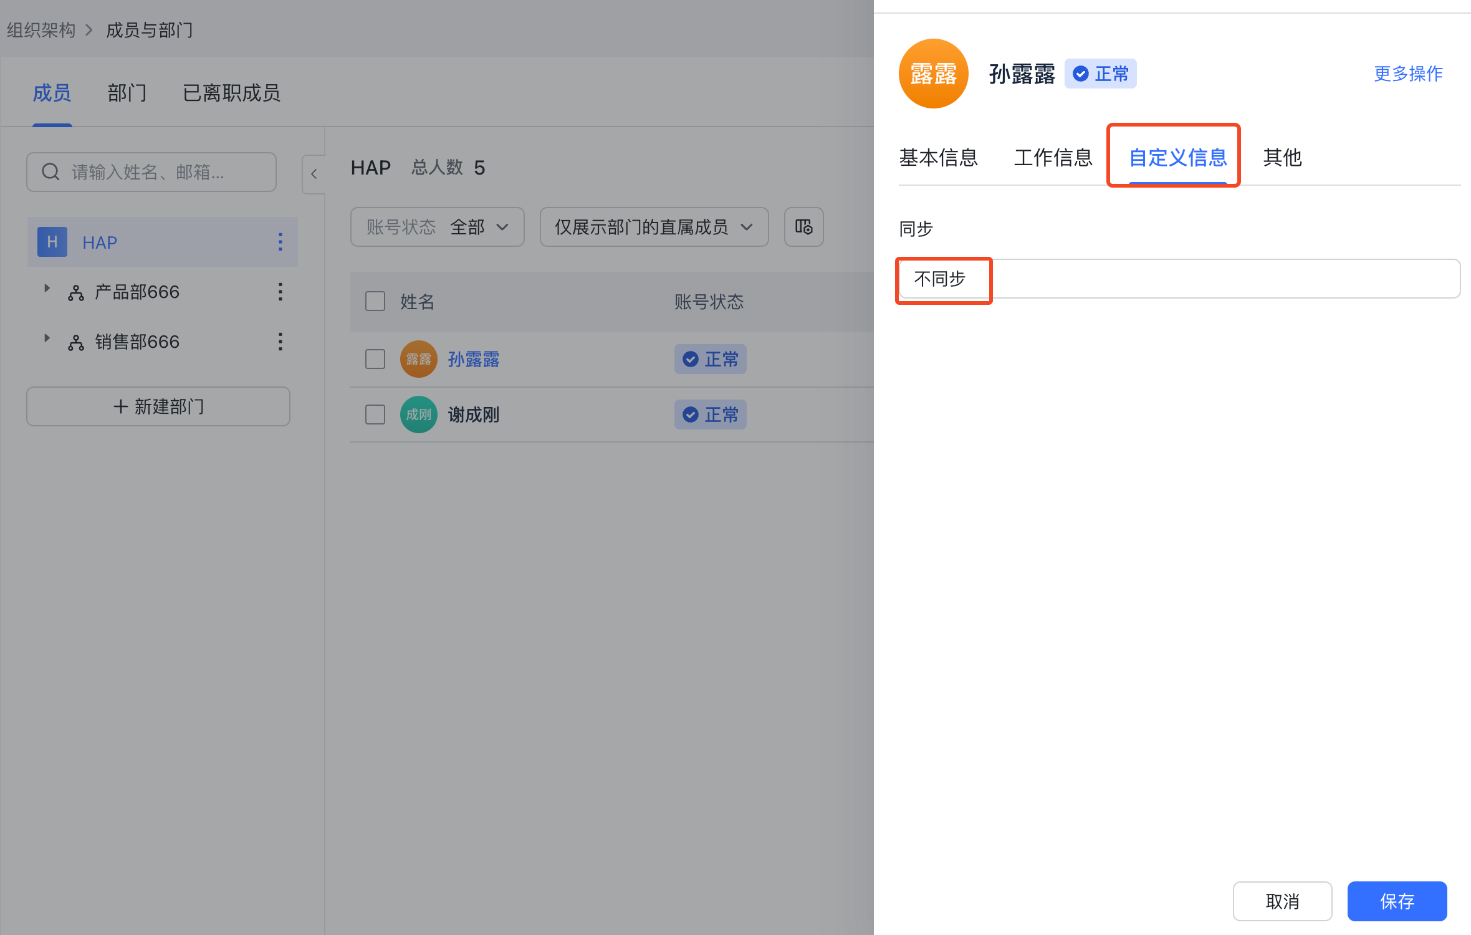The height and width of the screenshot is (935, 1471).
Task: Check the box for 谢成刚
Action: tap(375, 415)
